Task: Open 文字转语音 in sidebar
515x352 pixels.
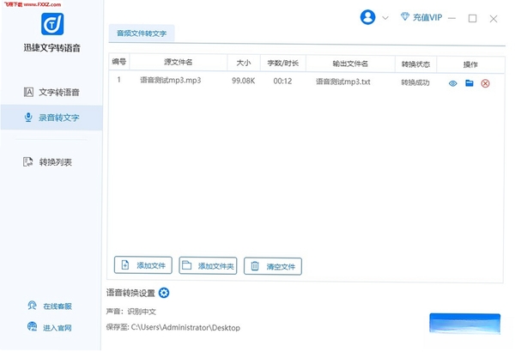Action: click(51, 92)
